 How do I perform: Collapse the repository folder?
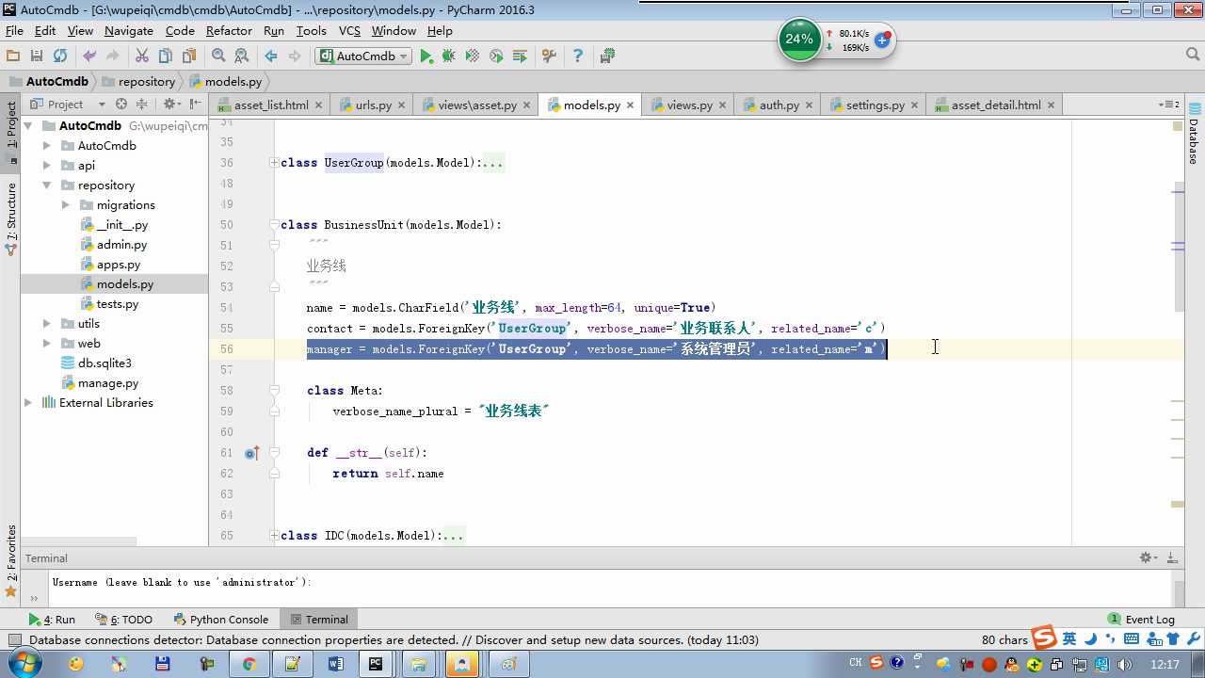pos(47,186)
